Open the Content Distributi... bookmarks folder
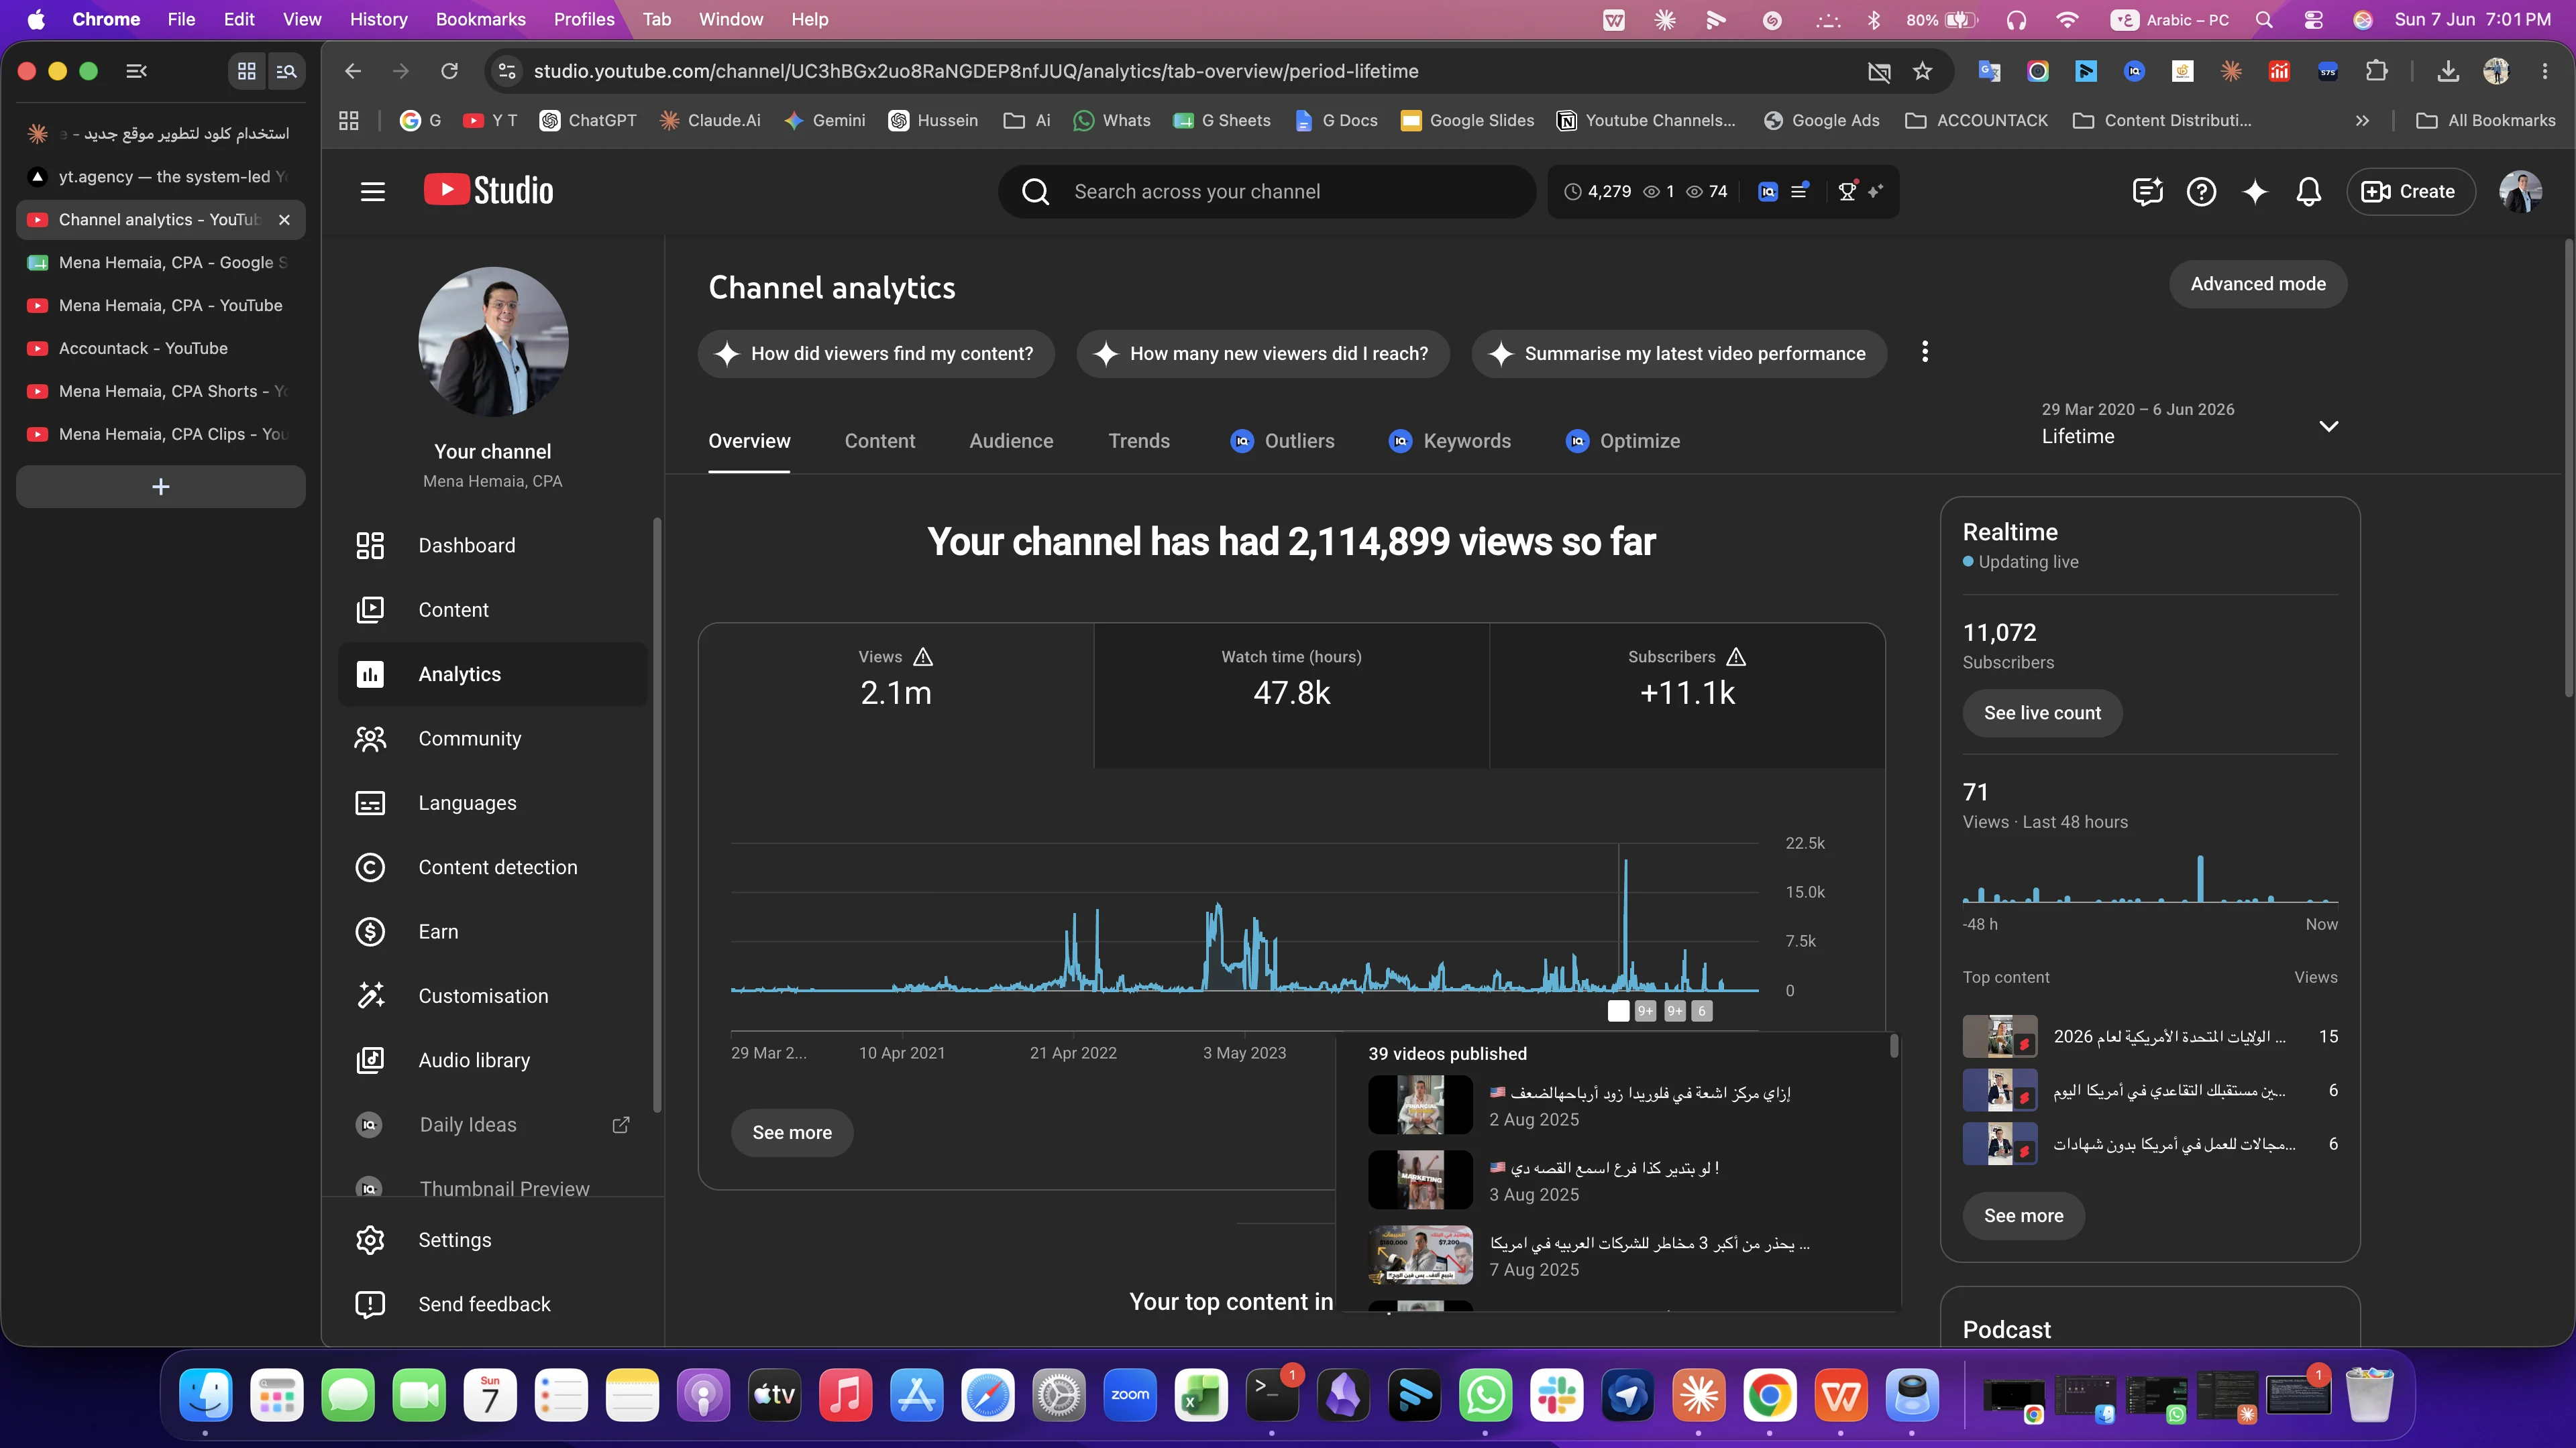Viewport: 2576px width, 1448px height. coord(2162,120)
